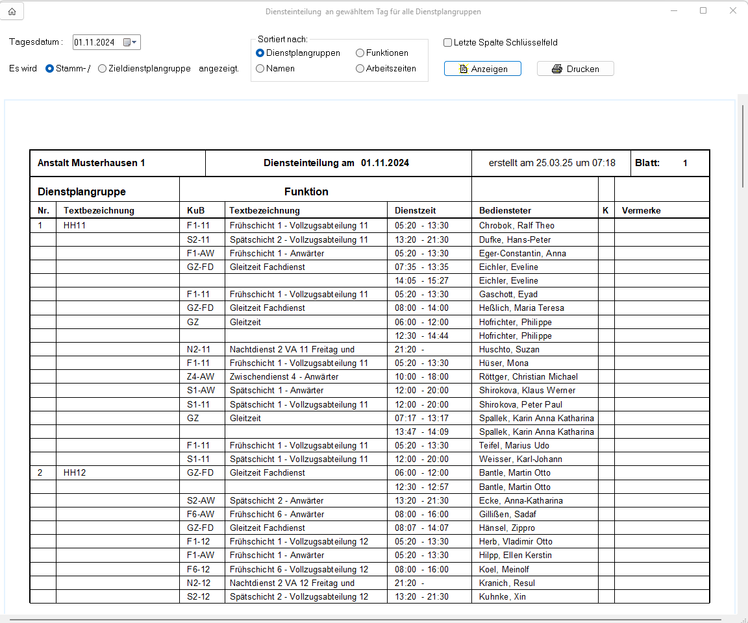Viewport: 748px width, 623px height.
Task: Click the Tagesdatum date input field
Action: 95,43
